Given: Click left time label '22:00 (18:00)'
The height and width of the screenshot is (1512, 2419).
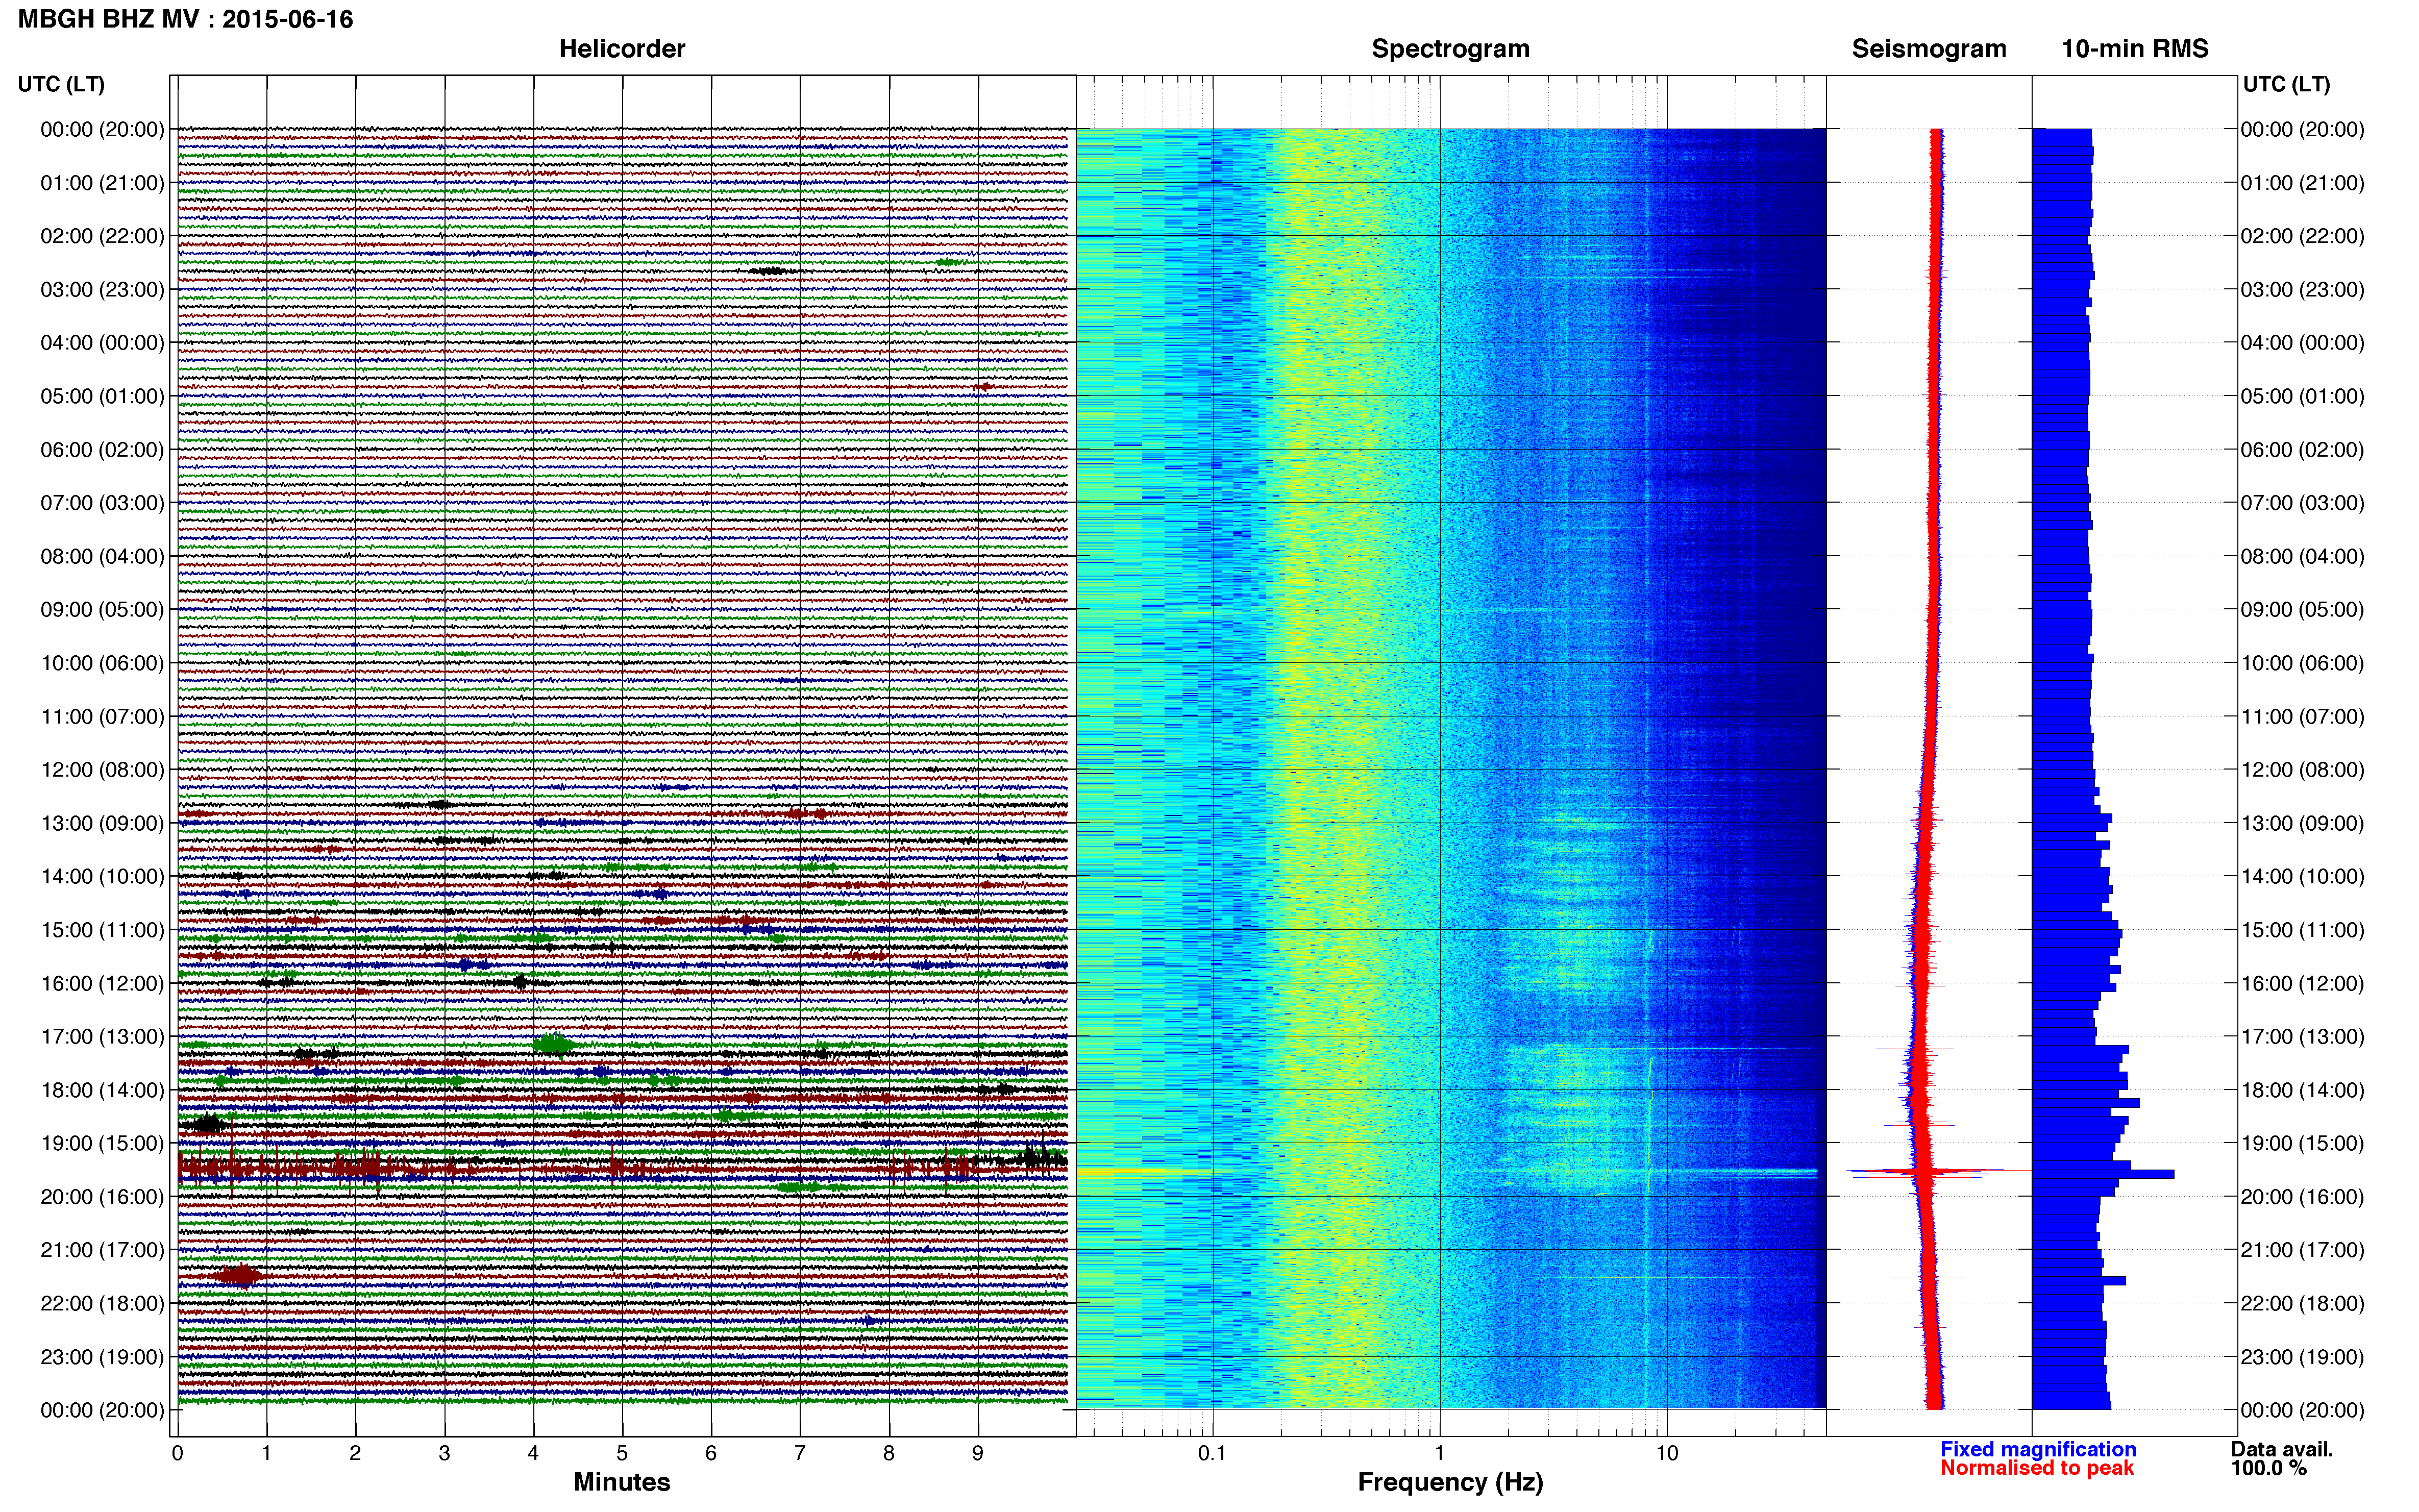Looking at the screenshot, I should pos(102,1303).
